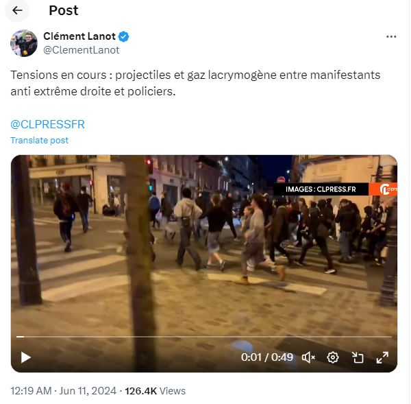Viewport: 411px width, 404px height.
Task: Open the three-dot more options menu
Action: 391,36
